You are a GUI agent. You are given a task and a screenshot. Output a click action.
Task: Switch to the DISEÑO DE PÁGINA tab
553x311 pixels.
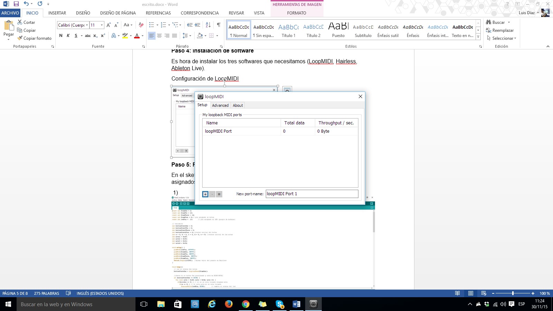pyautogui.click(x=118, y=13)
